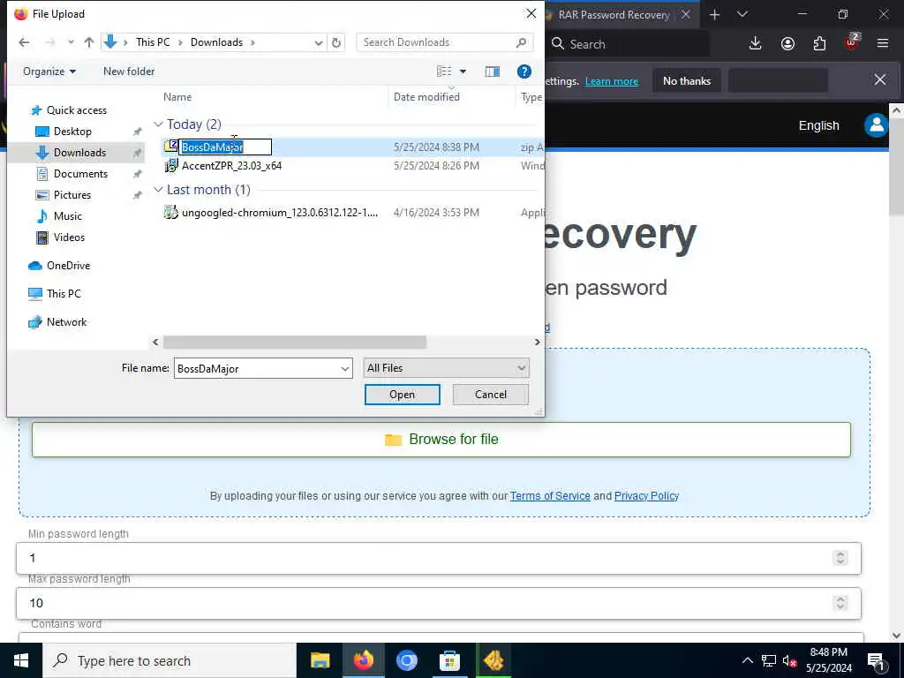The height and width of the screenshot is (678, 904).
Task: Open the File name dropdown
Action: click(x=345, y=368)
